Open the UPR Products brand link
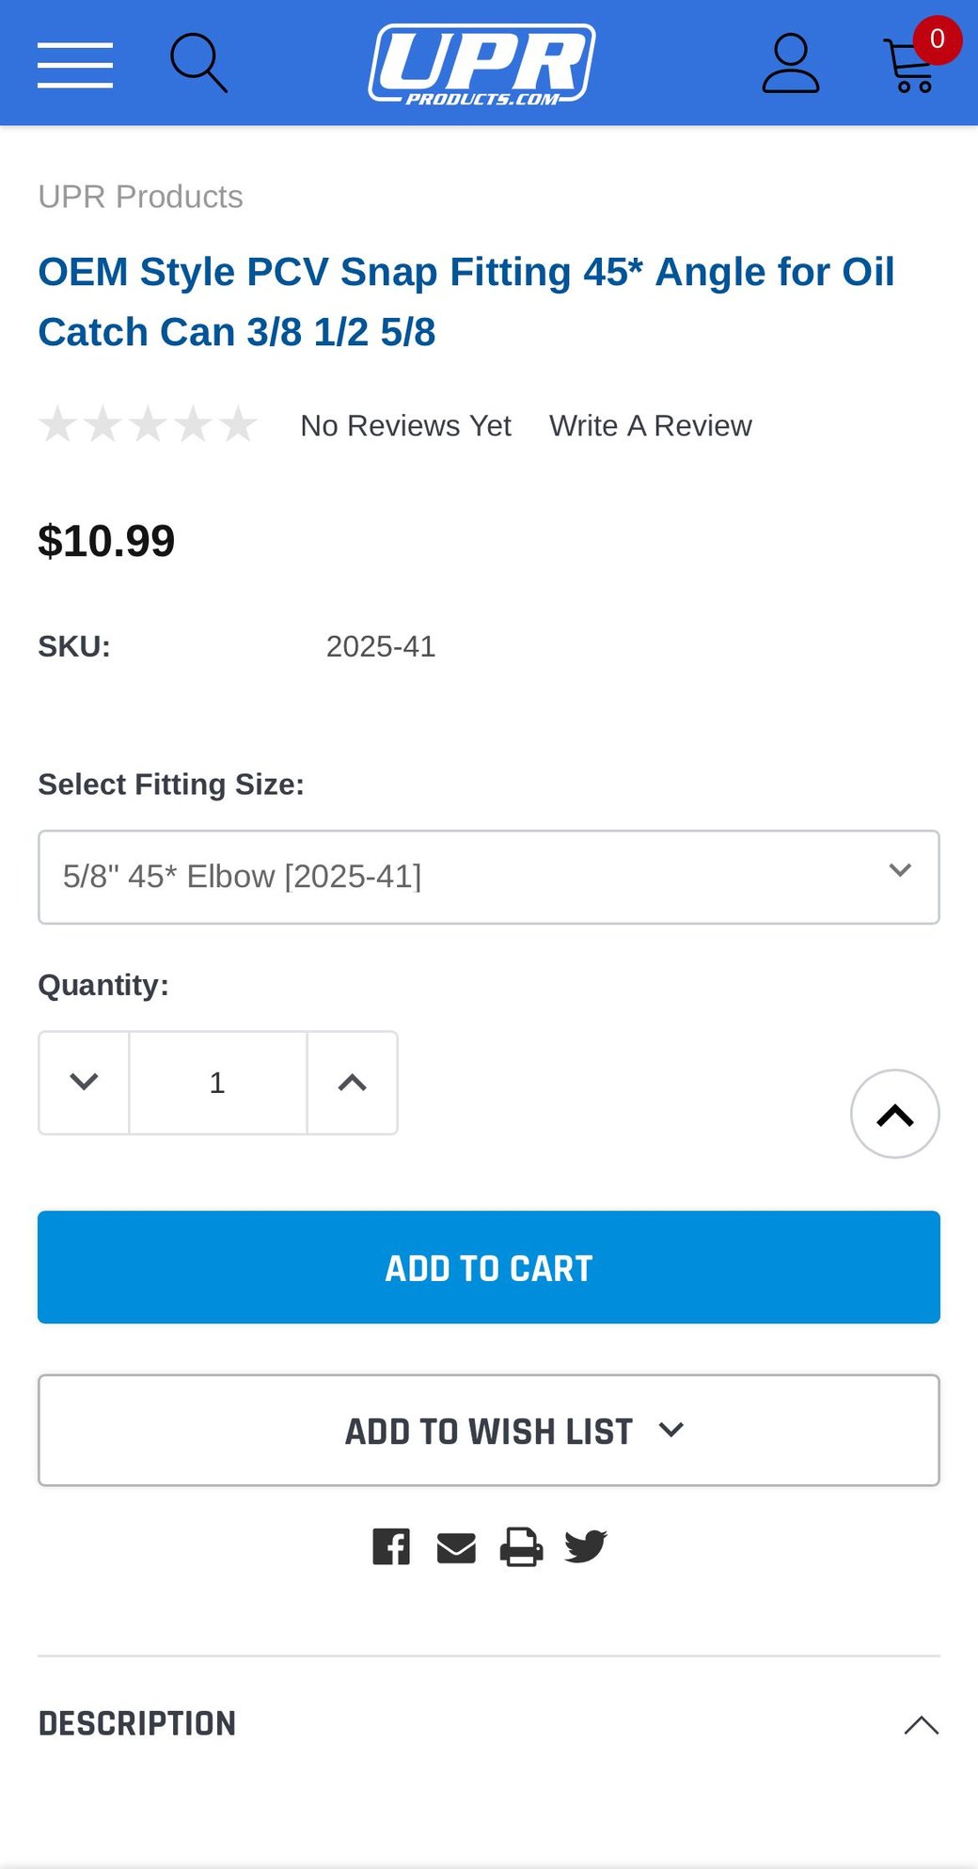978x1869 pixels. click(x=140, y=197)
